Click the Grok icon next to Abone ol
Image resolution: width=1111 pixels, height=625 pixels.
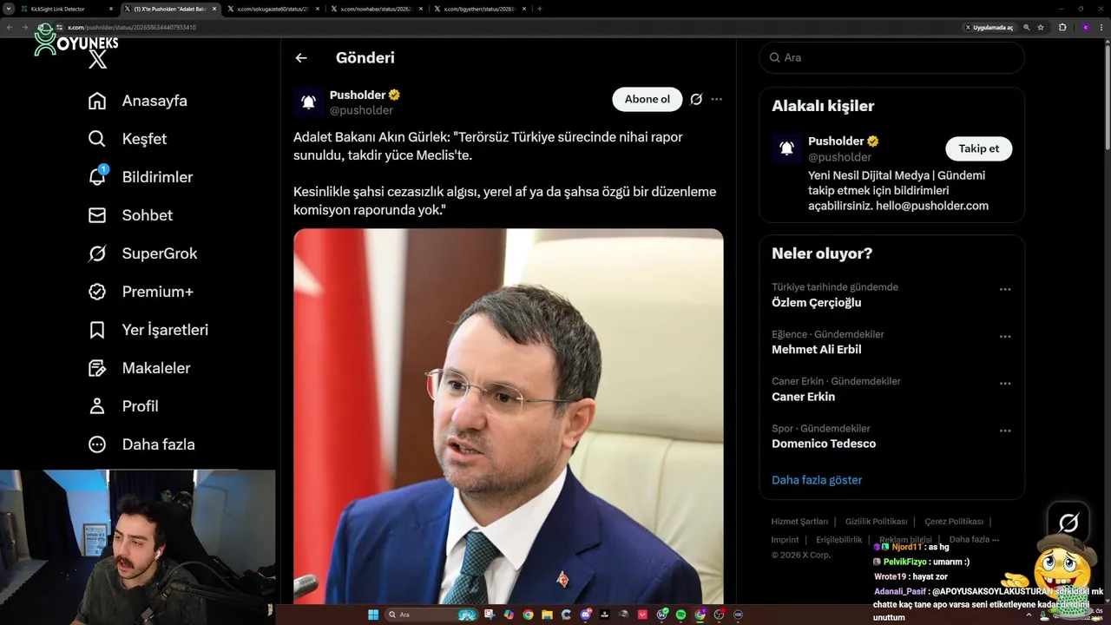click(696, 99)
